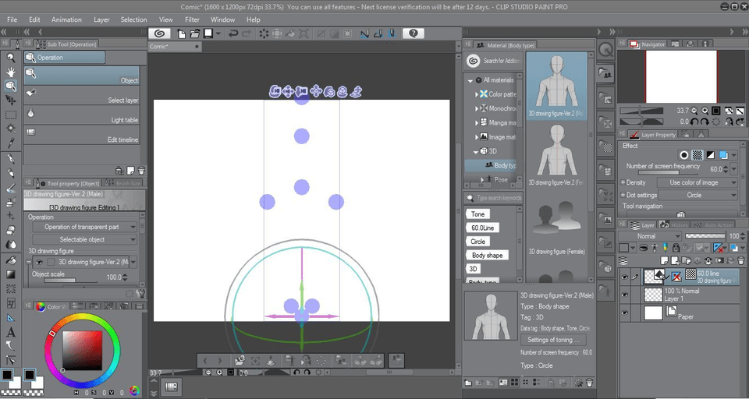Click the Tone tag button
Image resolution: width=749 pixels, height=399 pixels.
tap(477, 214)
